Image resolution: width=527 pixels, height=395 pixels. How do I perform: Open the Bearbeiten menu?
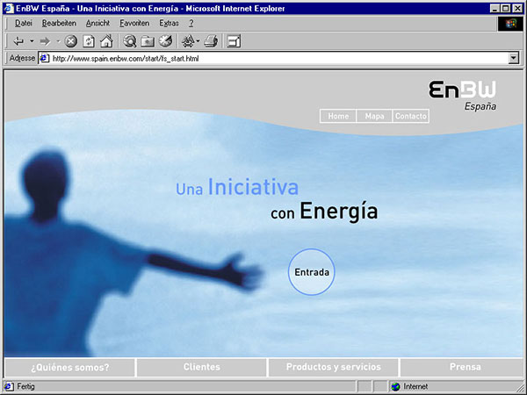[59, 23]
